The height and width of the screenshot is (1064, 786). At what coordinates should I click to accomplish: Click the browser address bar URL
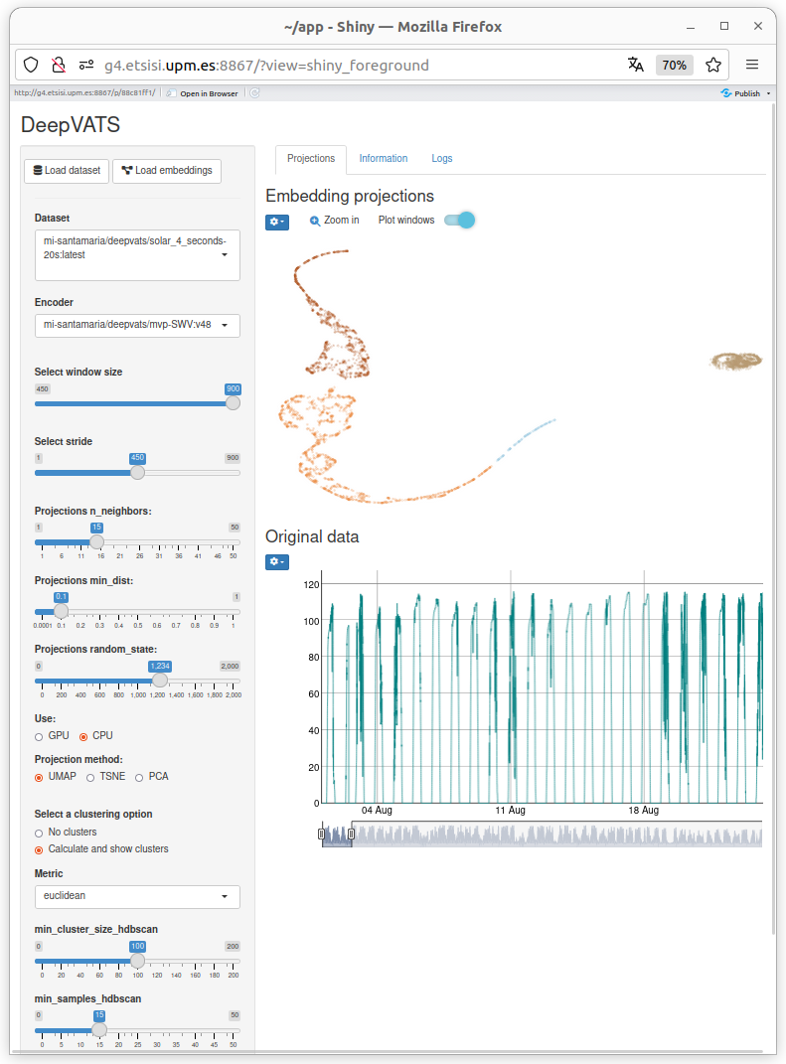[266, 66]
